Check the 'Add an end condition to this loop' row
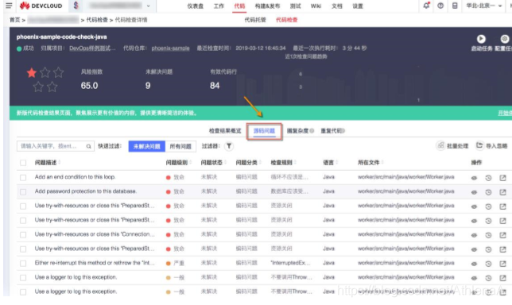This screenshot has width=512, height=305. click(23, 177)
